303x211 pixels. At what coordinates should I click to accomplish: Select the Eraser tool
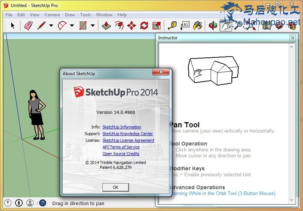pos(29,26)
